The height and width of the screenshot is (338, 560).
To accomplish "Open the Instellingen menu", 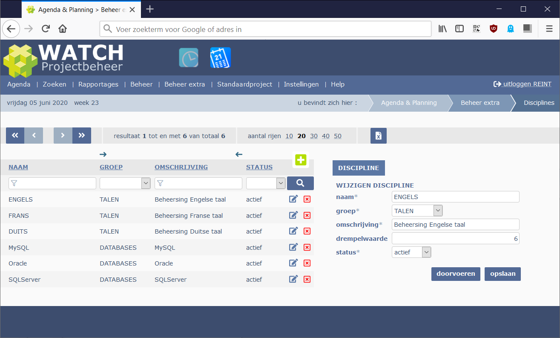I will (301, 84).
